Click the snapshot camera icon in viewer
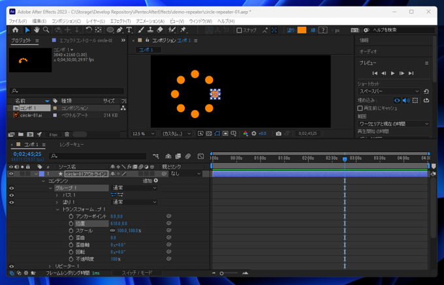Screen dimensions: 444x285 pos(278,133)
